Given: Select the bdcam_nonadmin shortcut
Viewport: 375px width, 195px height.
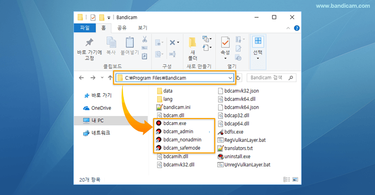Looking at the screenshot, I should pyautogui.click(x=179, y=140).
